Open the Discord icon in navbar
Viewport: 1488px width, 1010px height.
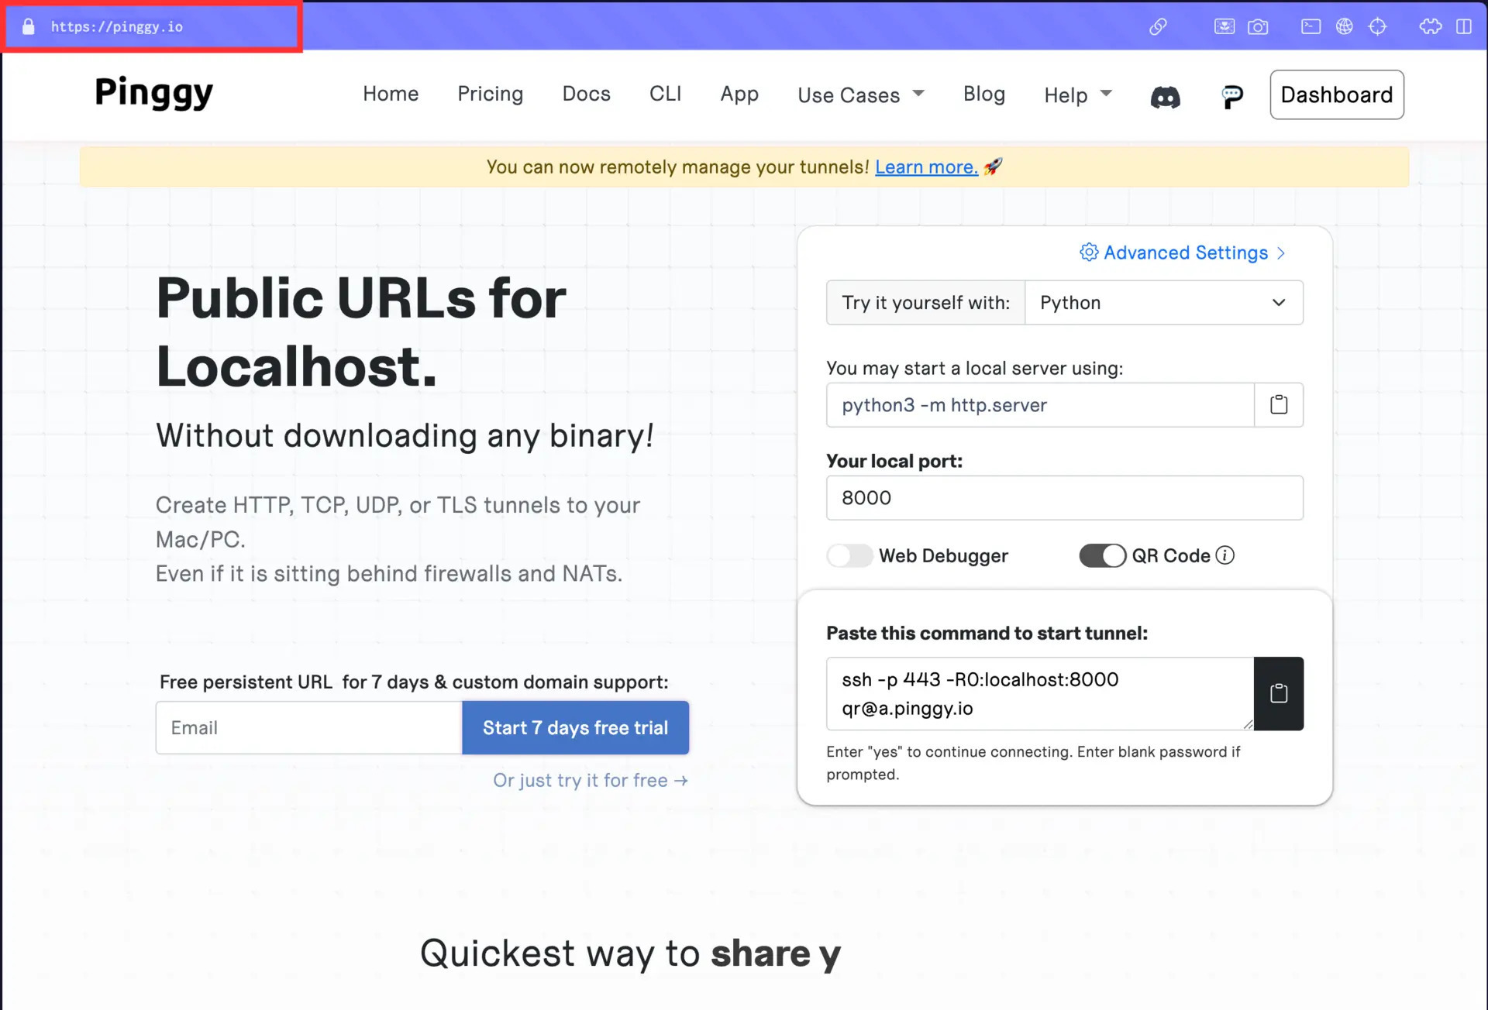[1165, 96]
